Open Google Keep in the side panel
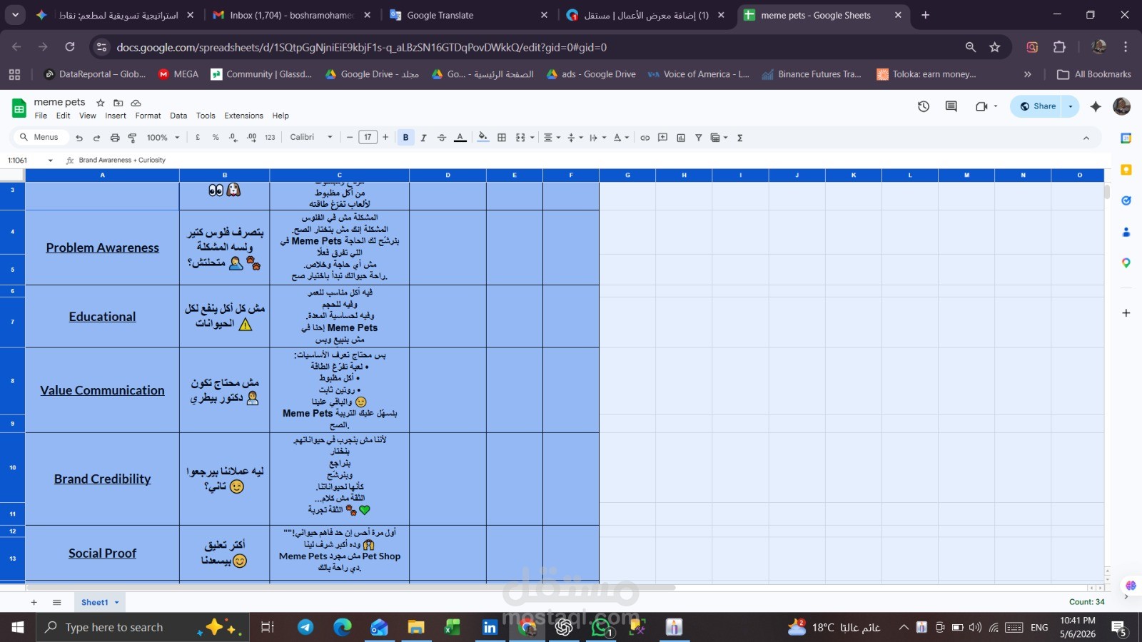This screenshot has height=642, width=1142. pos(1126,170)
